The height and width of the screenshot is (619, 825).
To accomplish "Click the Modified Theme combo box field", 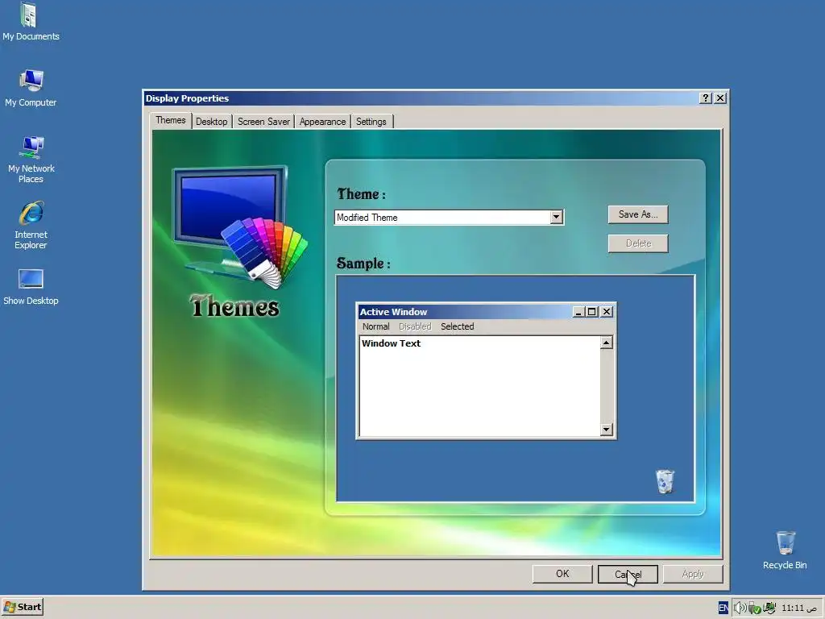I will tap(449, 218).
